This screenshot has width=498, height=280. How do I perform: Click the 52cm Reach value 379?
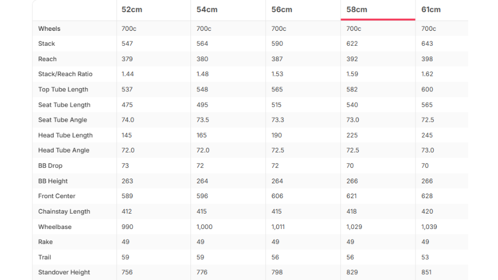click(x=127, y=59)
